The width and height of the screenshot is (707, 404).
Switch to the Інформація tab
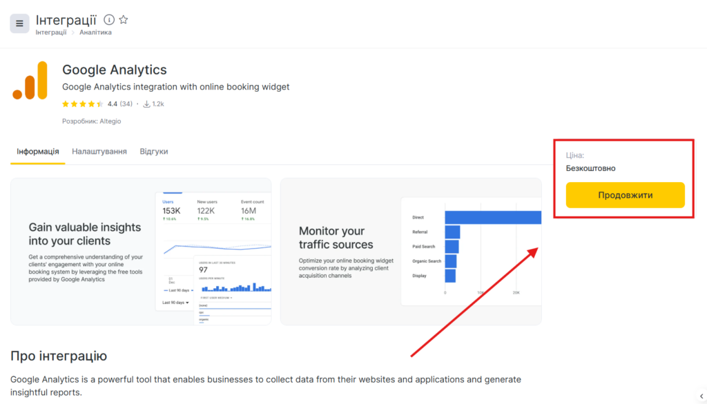point(38,152)
